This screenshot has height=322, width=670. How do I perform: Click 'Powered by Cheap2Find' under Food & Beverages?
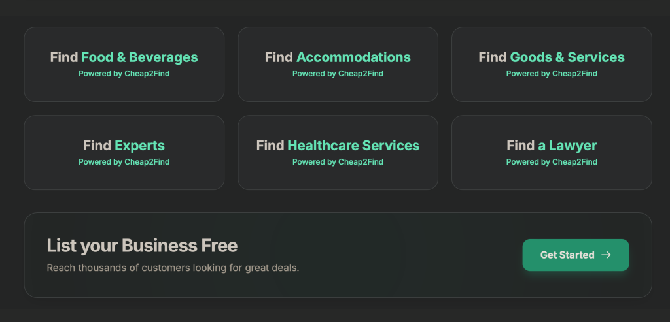(x=124, y=74)
